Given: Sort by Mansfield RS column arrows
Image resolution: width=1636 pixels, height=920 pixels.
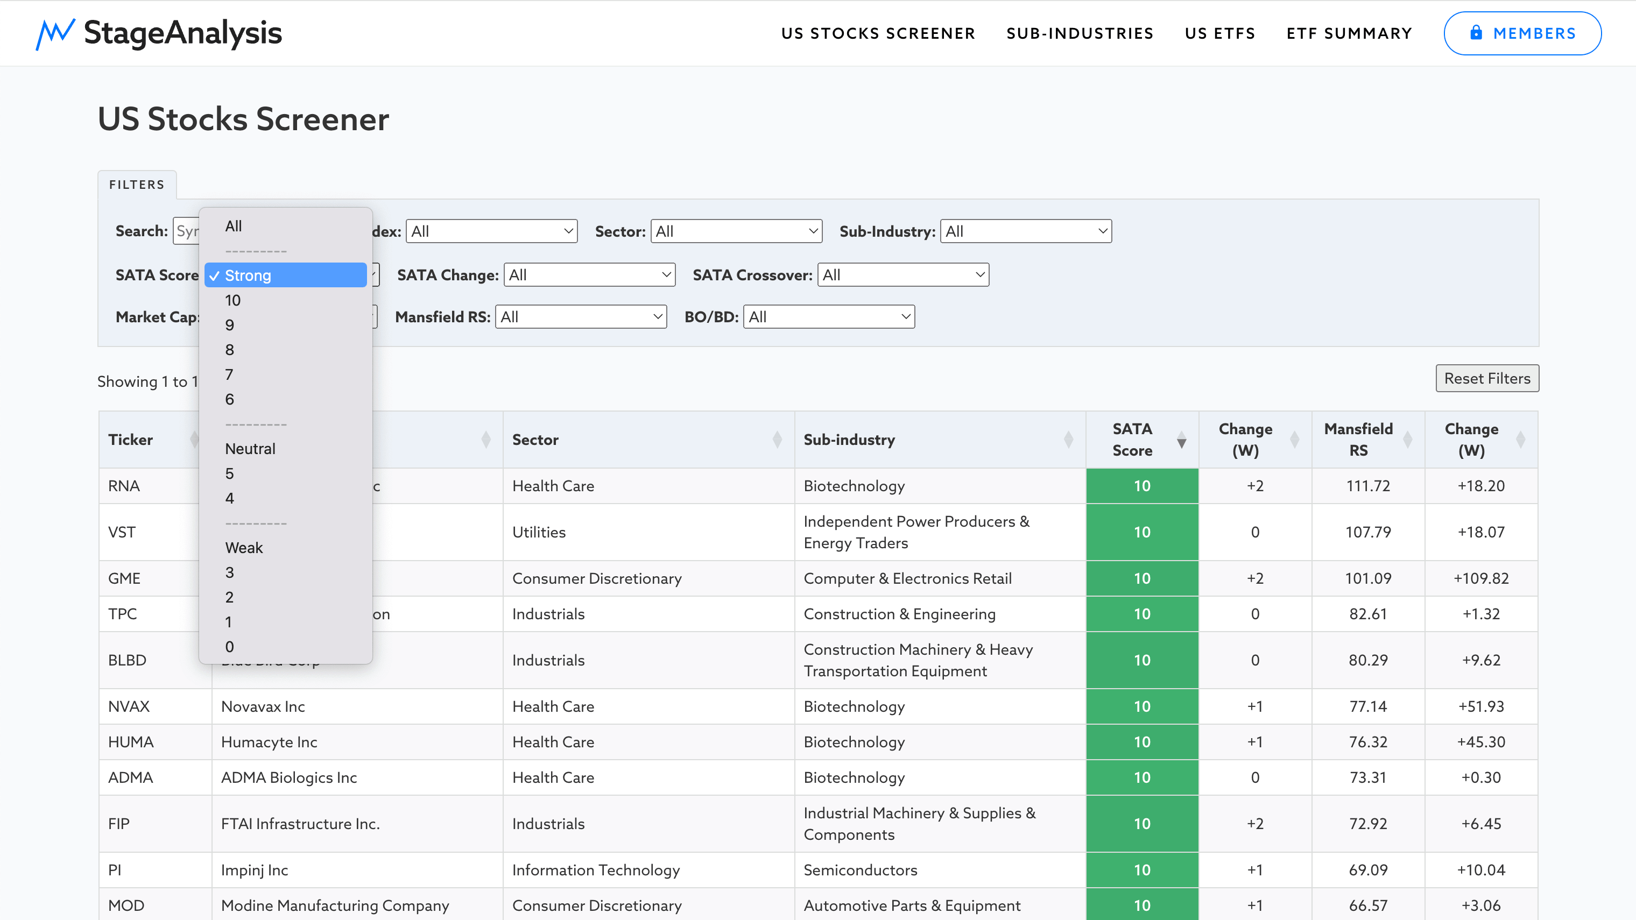Looking at the screenshot, I should [1407, 440].
